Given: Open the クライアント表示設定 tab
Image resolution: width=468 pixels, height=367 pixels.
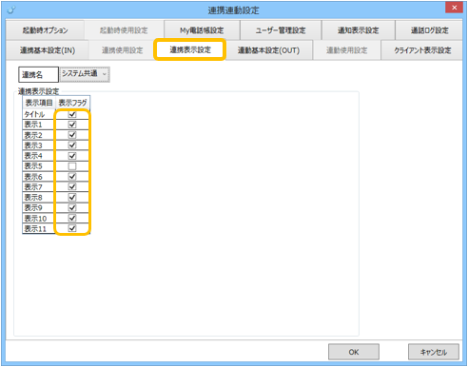Looking at the screenshot, I should click(422, 50).
